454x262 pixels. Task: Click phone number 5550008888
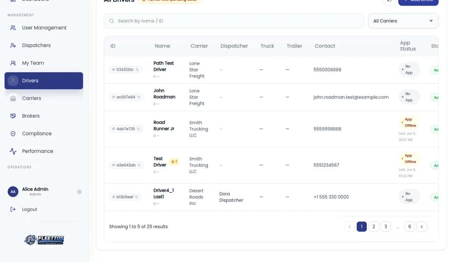point(327,70)
